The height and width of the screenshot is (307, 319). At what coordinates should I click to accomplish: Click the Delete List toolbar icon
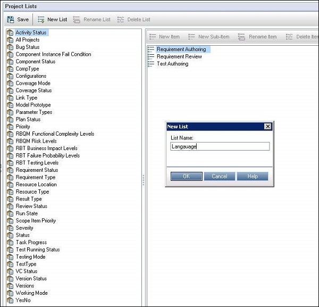[x=121, y=20]
